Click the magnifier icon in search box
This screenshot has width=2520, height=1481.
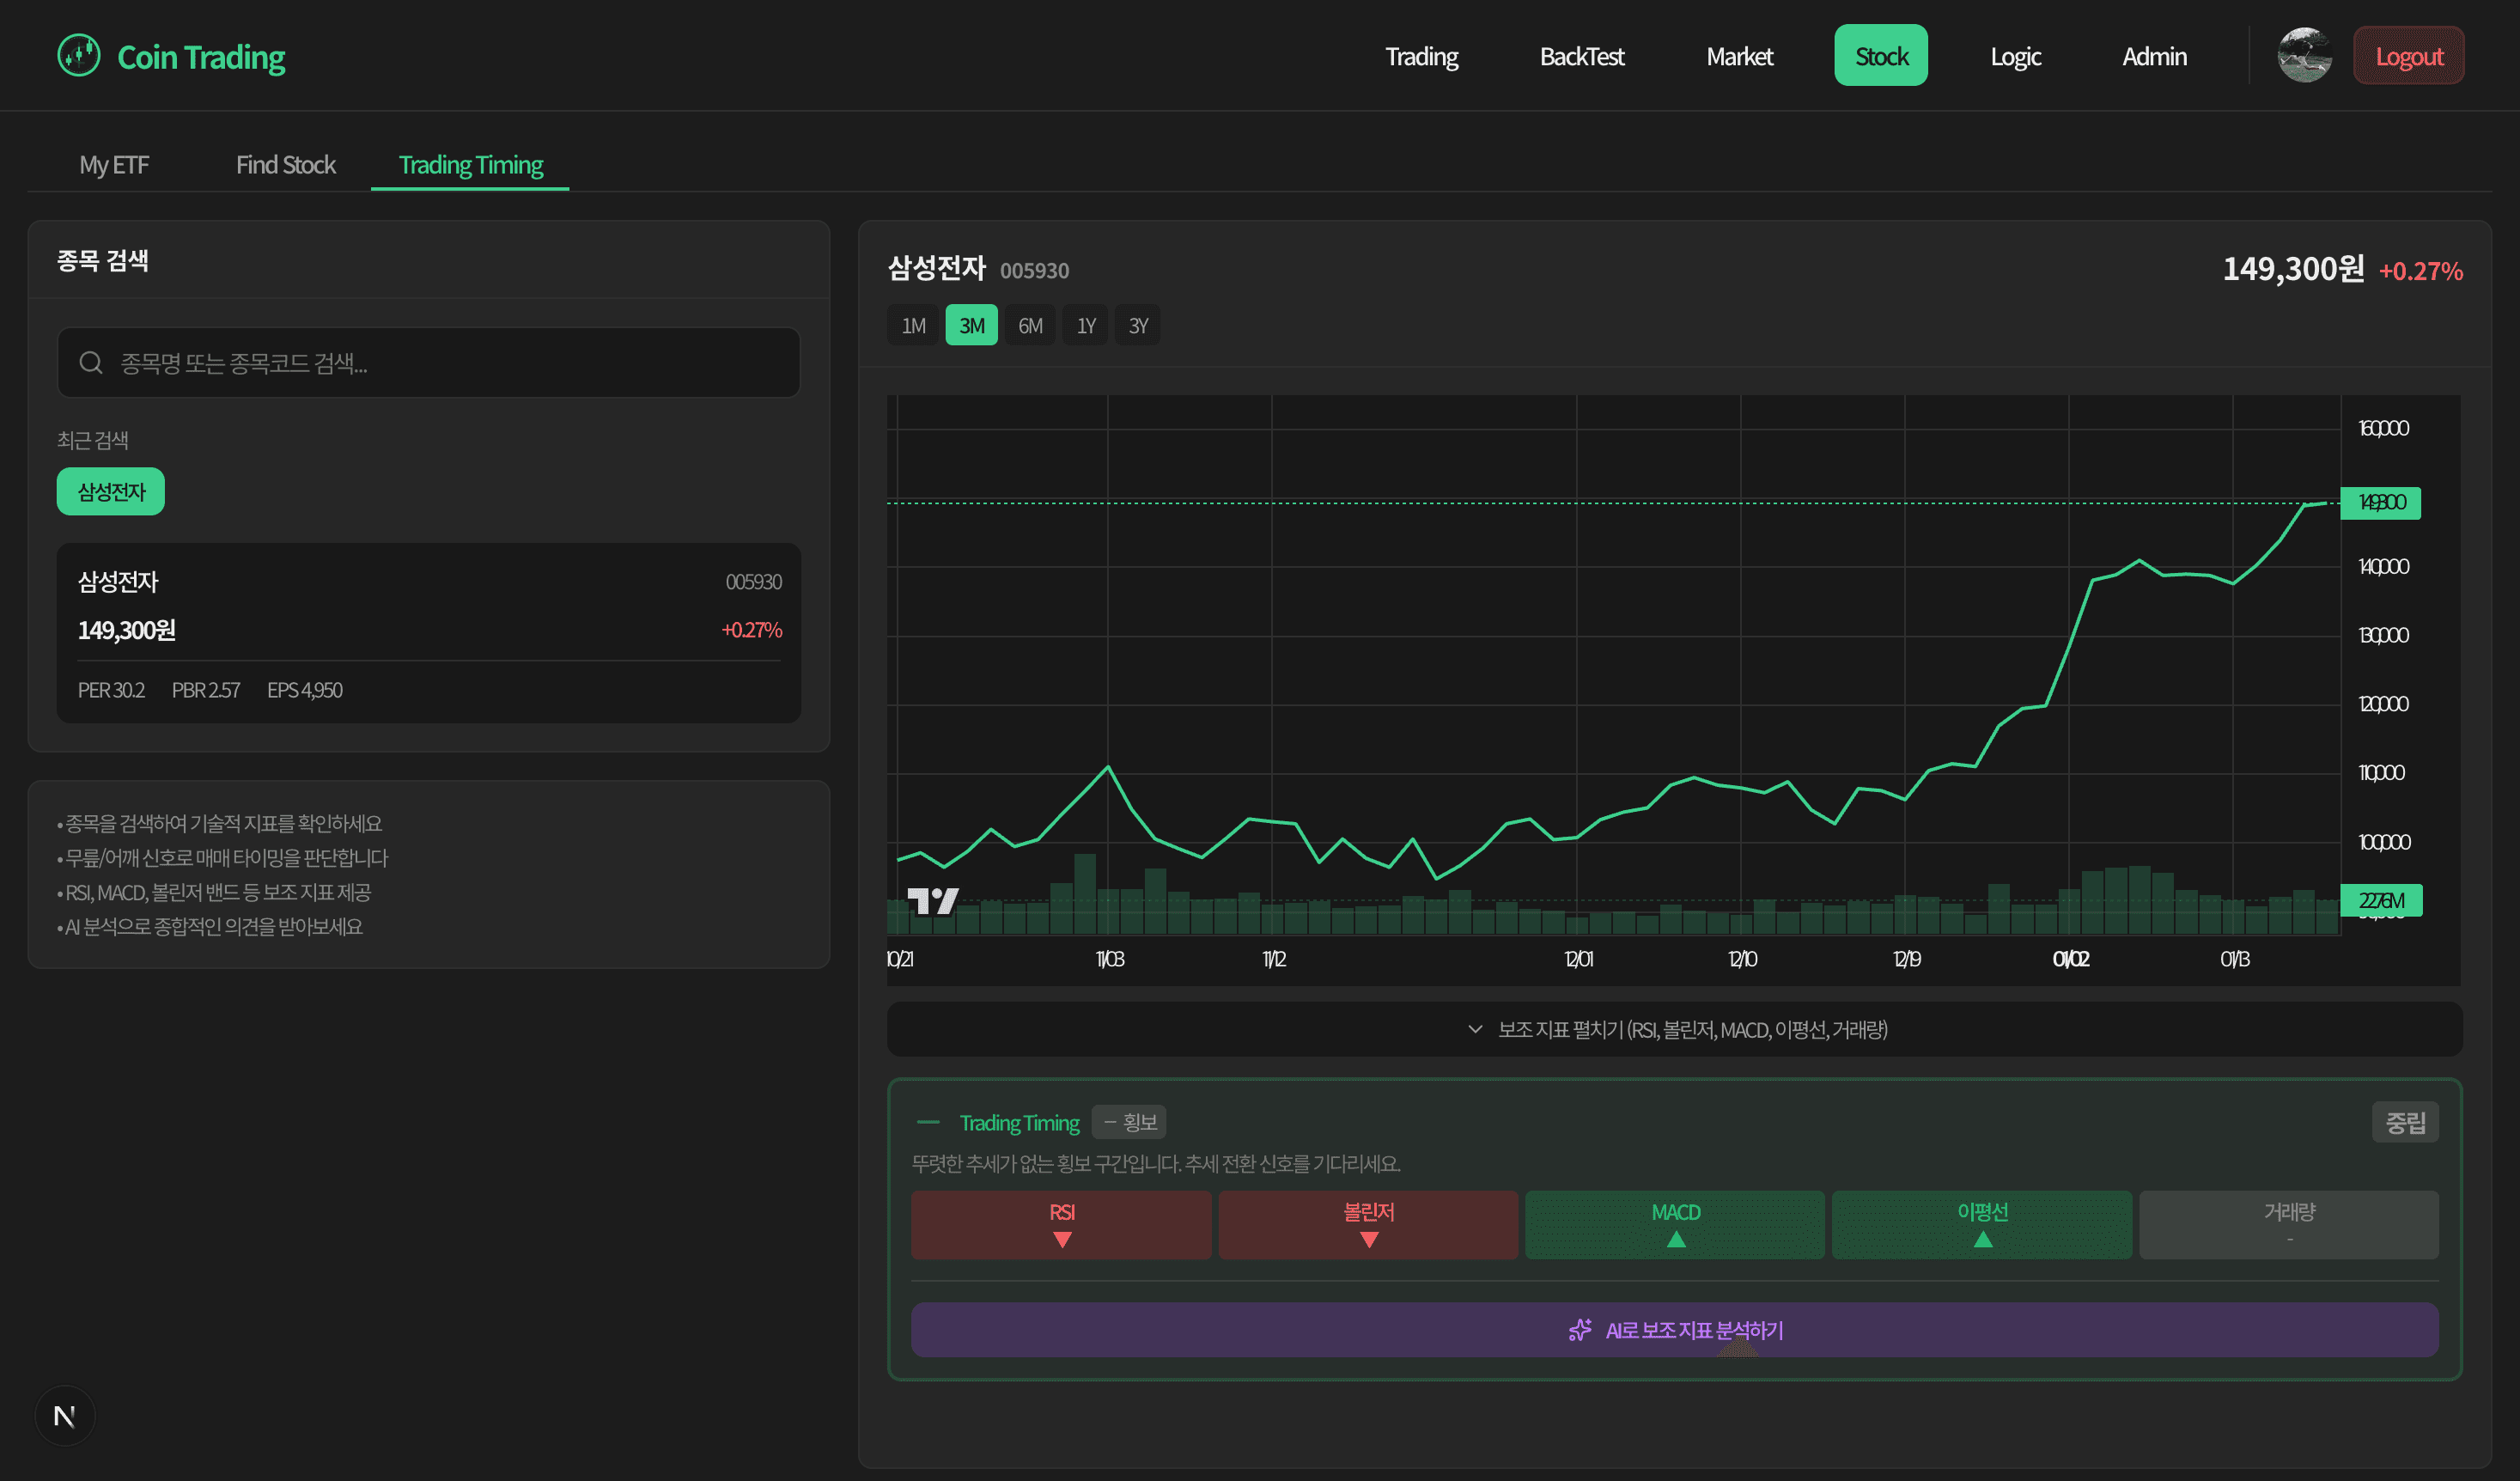pos(91,362)
